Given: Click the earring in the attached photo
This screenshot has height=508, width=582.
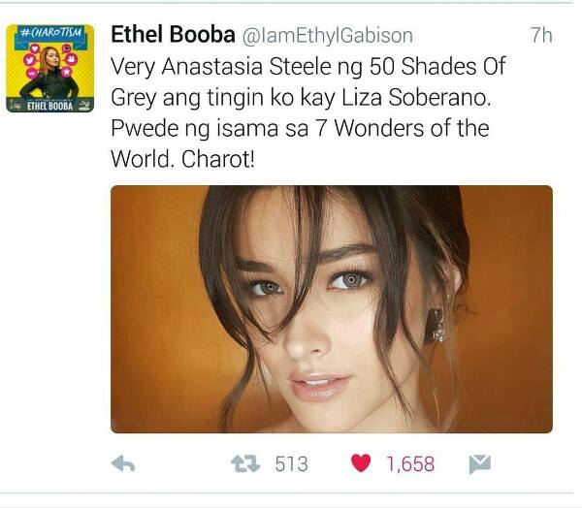Looking at the screenshot, I should tap(436, 325).
